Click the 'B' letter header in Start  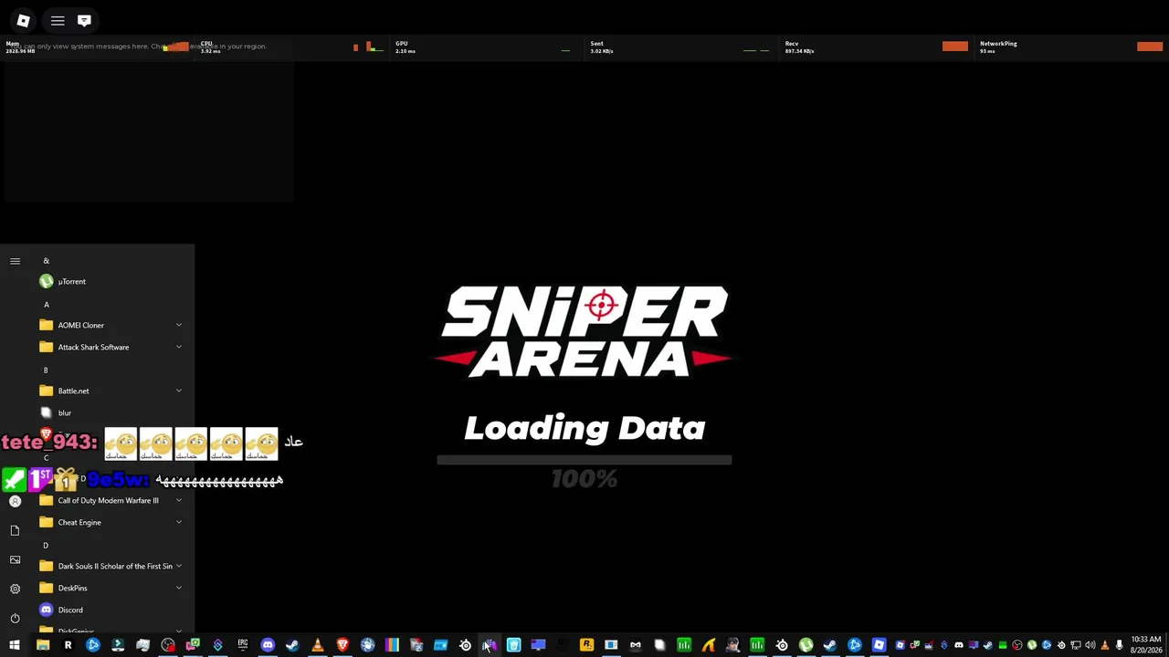point(46,370)
